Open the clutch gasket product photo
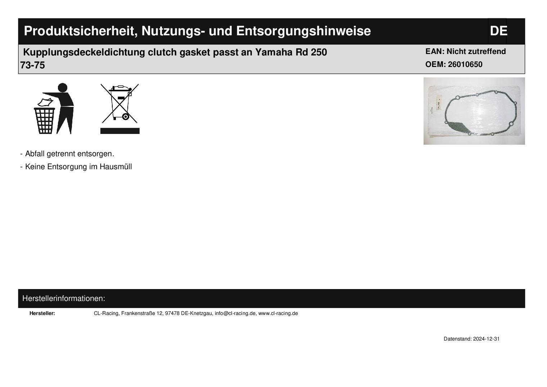Screen dimensions: 547x387 [x=474, y=111]
